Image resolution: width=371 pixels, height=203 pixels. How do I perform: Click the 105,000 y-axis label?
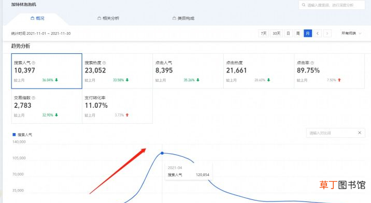[19, 158]
